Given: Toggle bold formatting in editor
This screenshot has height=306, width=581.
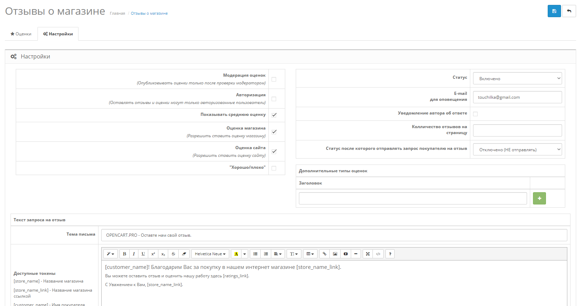Looking at the screenshot, I should tap(124, 254).
